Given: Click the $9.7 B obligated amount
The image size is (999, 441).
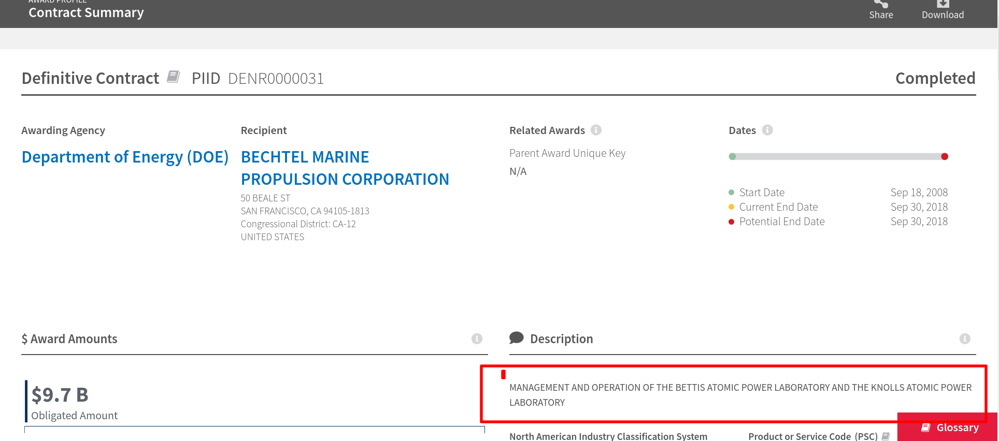Looking at the screenshot, I should point(60,395).
